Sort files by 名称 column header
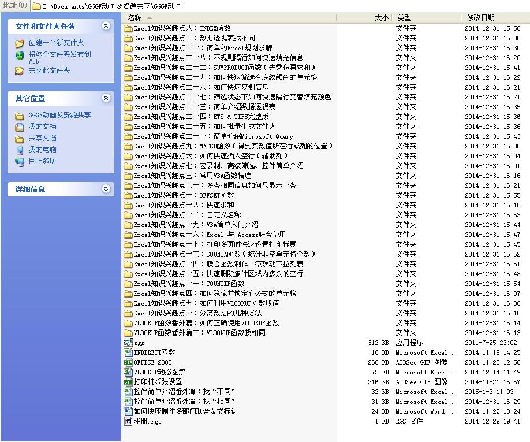530x442 pixels. (135, 18)
